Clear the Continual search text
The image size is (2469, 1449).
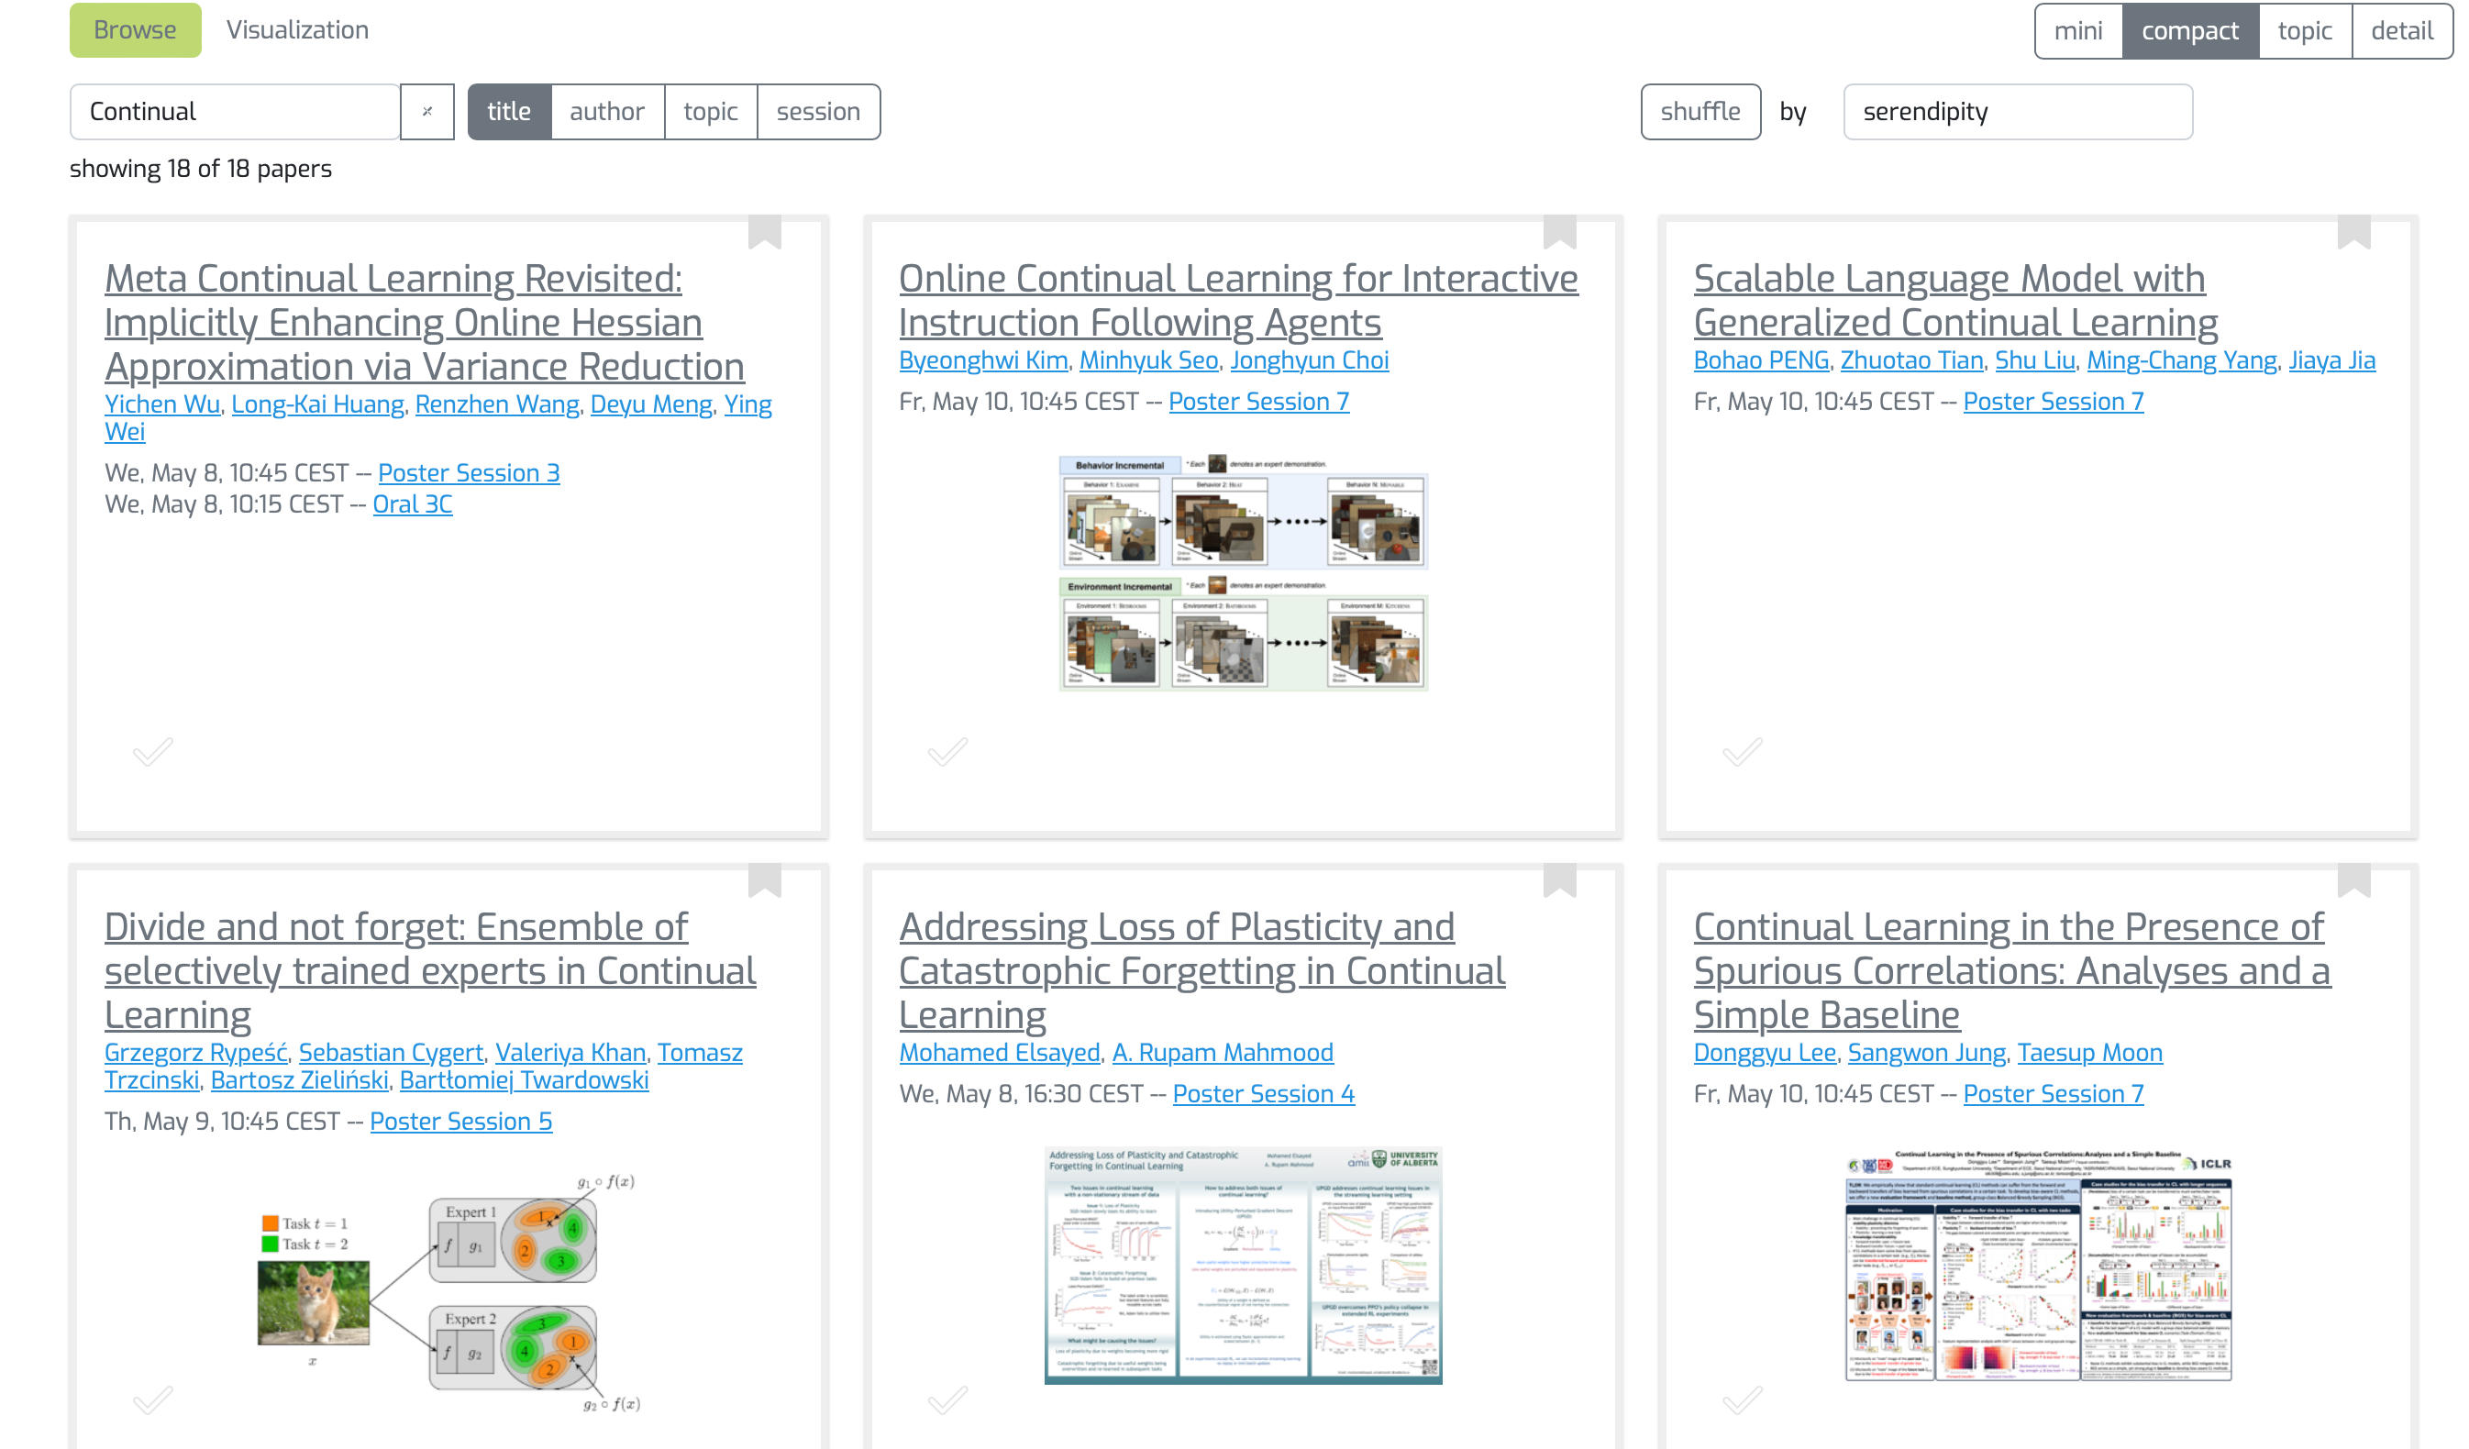coord(427,112)
